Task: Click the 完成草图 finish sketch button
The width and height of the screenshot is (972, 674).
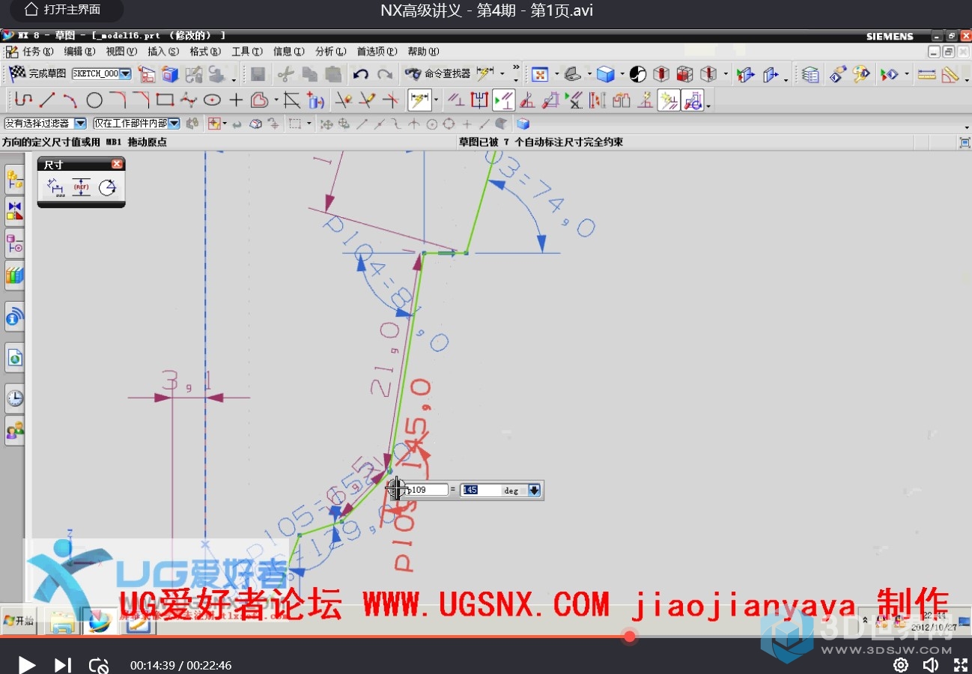Action: (x=38, y=73)
